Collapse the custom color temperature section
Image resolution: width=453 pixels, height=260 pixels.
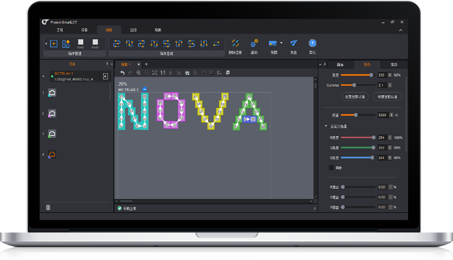click(x=325, y=126)
